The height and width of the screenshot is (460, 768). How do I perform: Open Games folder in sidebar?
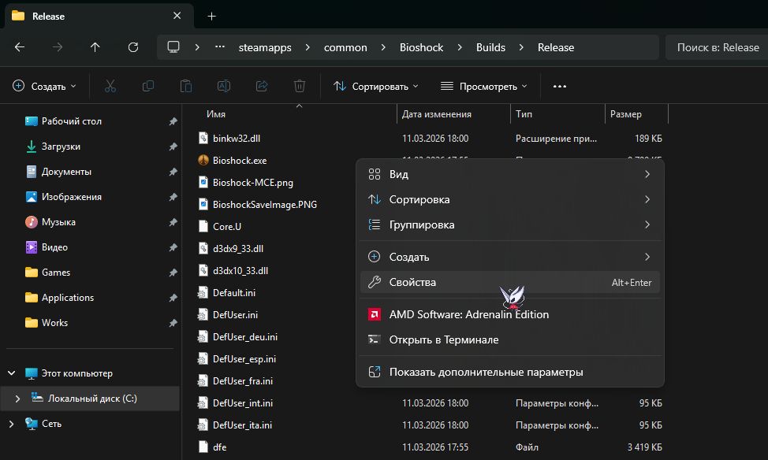(x=55, y=272)
